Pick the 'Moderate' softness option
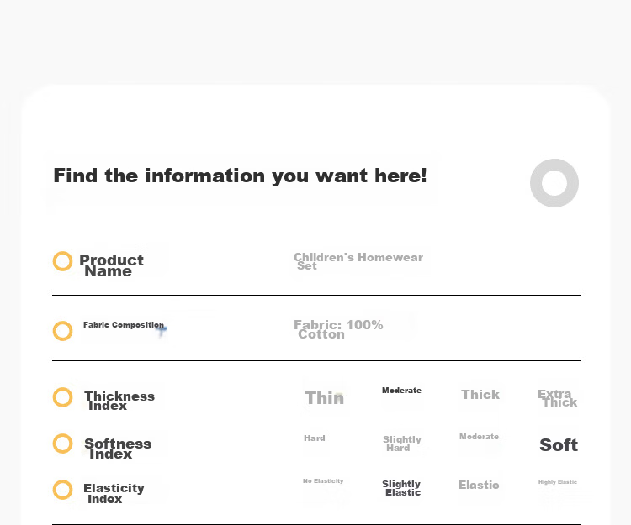Screen dimensions: 631x525 coord(479,436)
